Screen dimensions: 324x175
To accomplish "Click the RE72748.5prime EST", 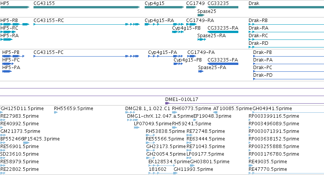I will 189,135.
